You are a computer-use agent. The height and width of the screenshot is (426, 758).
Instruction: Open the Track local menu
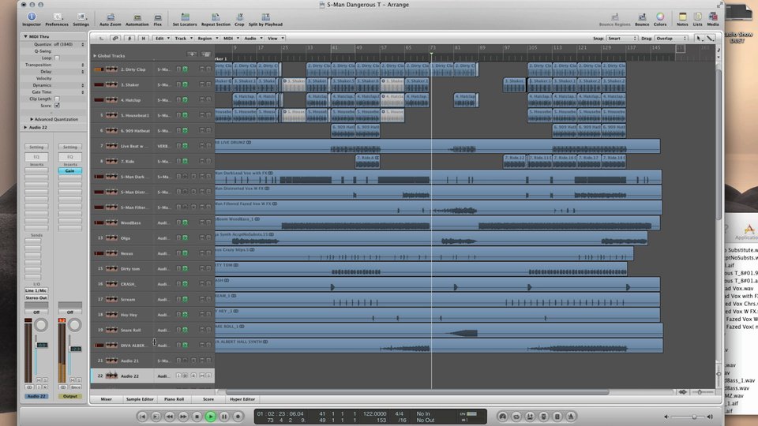pos(182,38)
